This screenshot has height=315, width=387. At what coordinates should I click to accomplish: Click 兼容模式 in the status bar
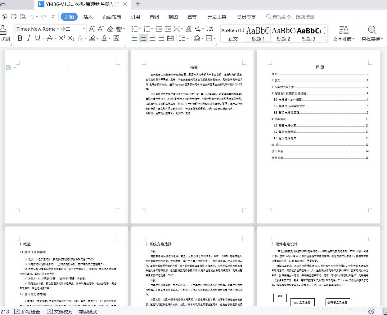(88, 312)
